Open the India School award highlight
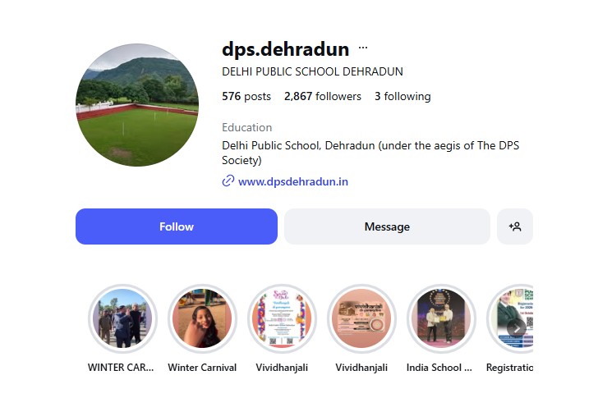This screenshot has height=398, width=598. click(441, 318)
